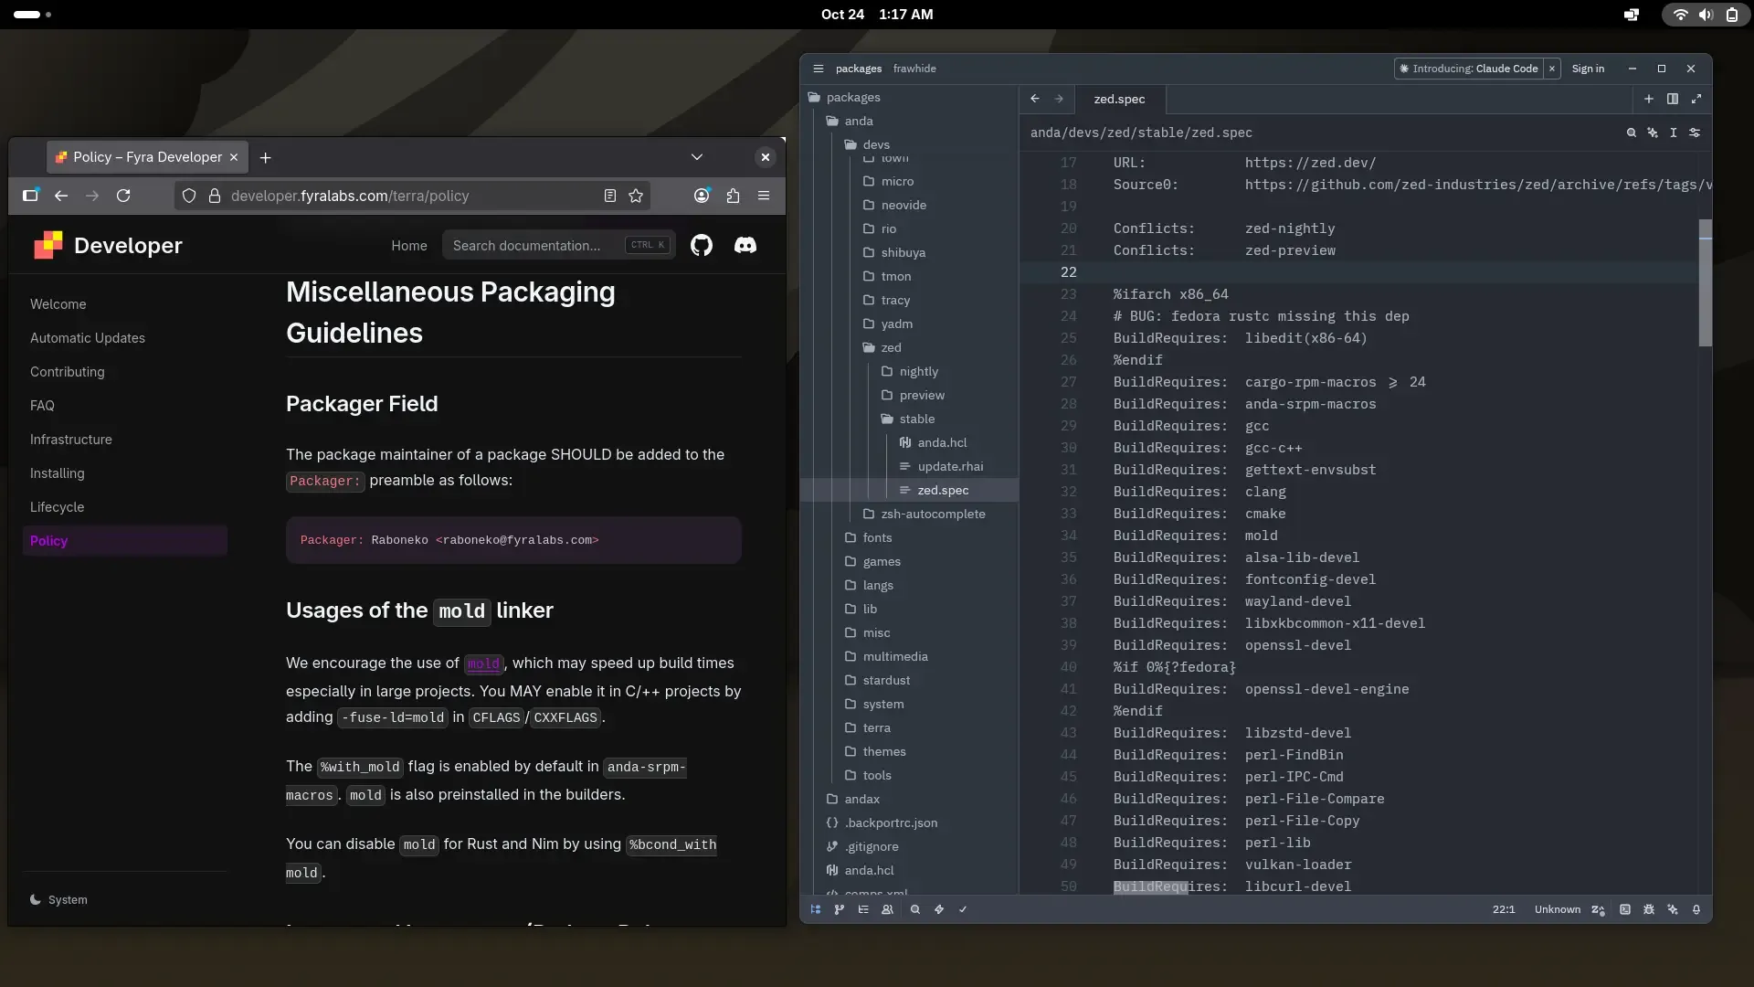Open notifications bell icon in Zed
This screenshot has height=987, width=1754.
tap(1696, 909)
